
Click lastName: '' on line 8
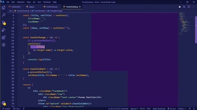tap(35, 22)
